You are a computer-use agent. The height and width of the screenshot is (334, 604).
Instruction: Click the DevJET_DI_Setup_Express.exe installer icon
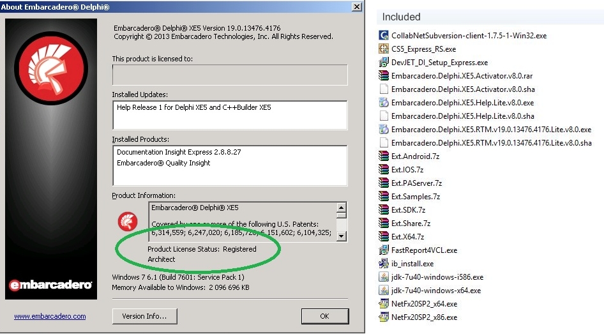[x=384, y=63]
